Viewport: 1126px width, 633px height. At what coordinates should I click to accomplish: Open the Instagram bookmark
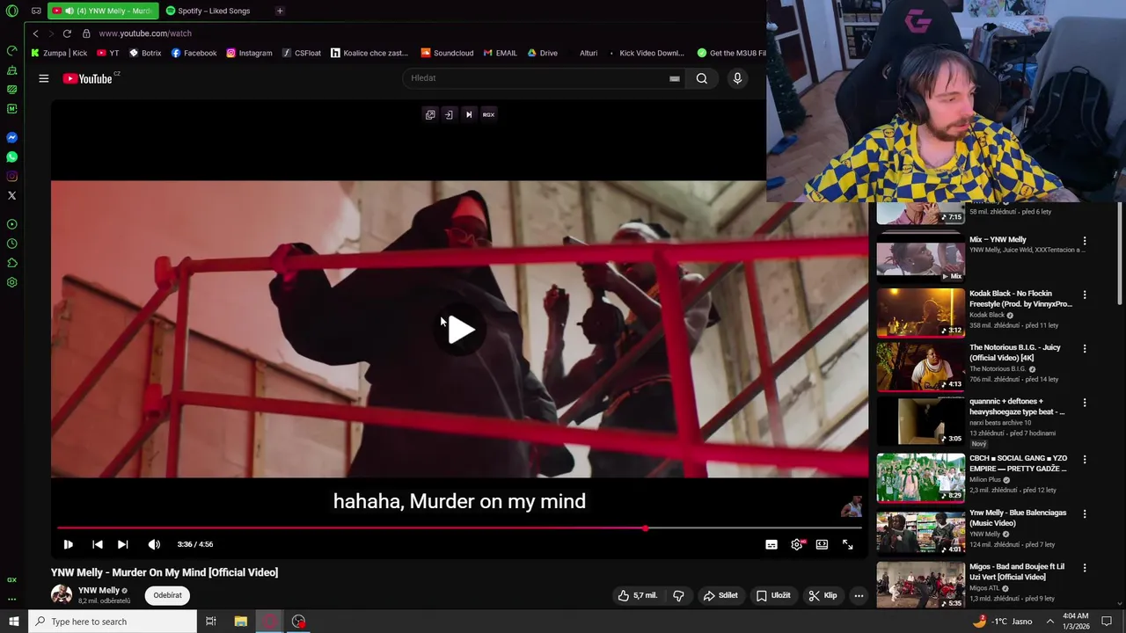click(249, 53)
